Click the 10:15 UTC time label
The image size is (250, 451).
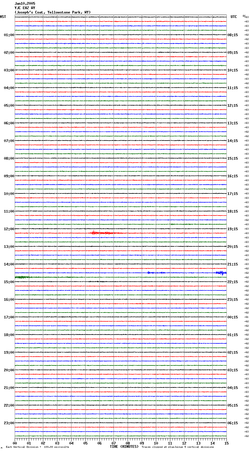[x=233, y=70]
